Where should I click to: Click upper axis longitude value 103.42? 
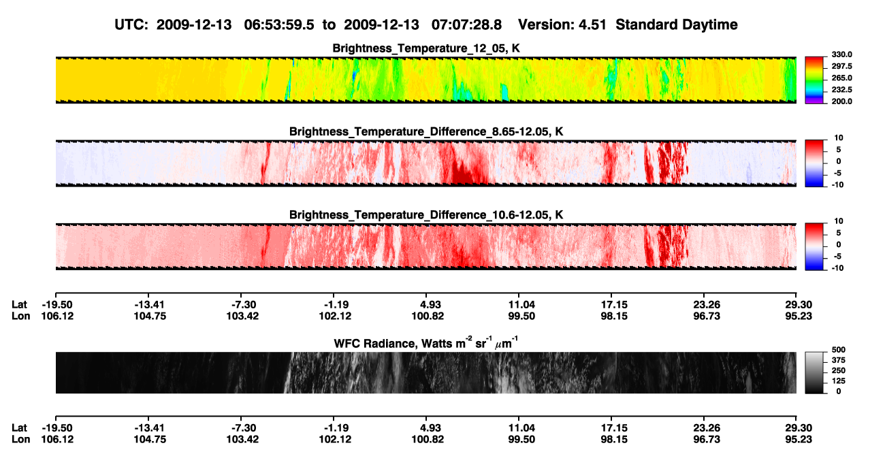point(243,316)
